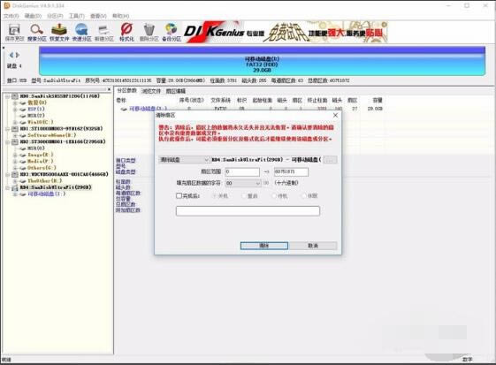The width and height of the screenshot is (496, 365).
Task: Switch to the 扇区编辑 tab
Action: point(176,91)
